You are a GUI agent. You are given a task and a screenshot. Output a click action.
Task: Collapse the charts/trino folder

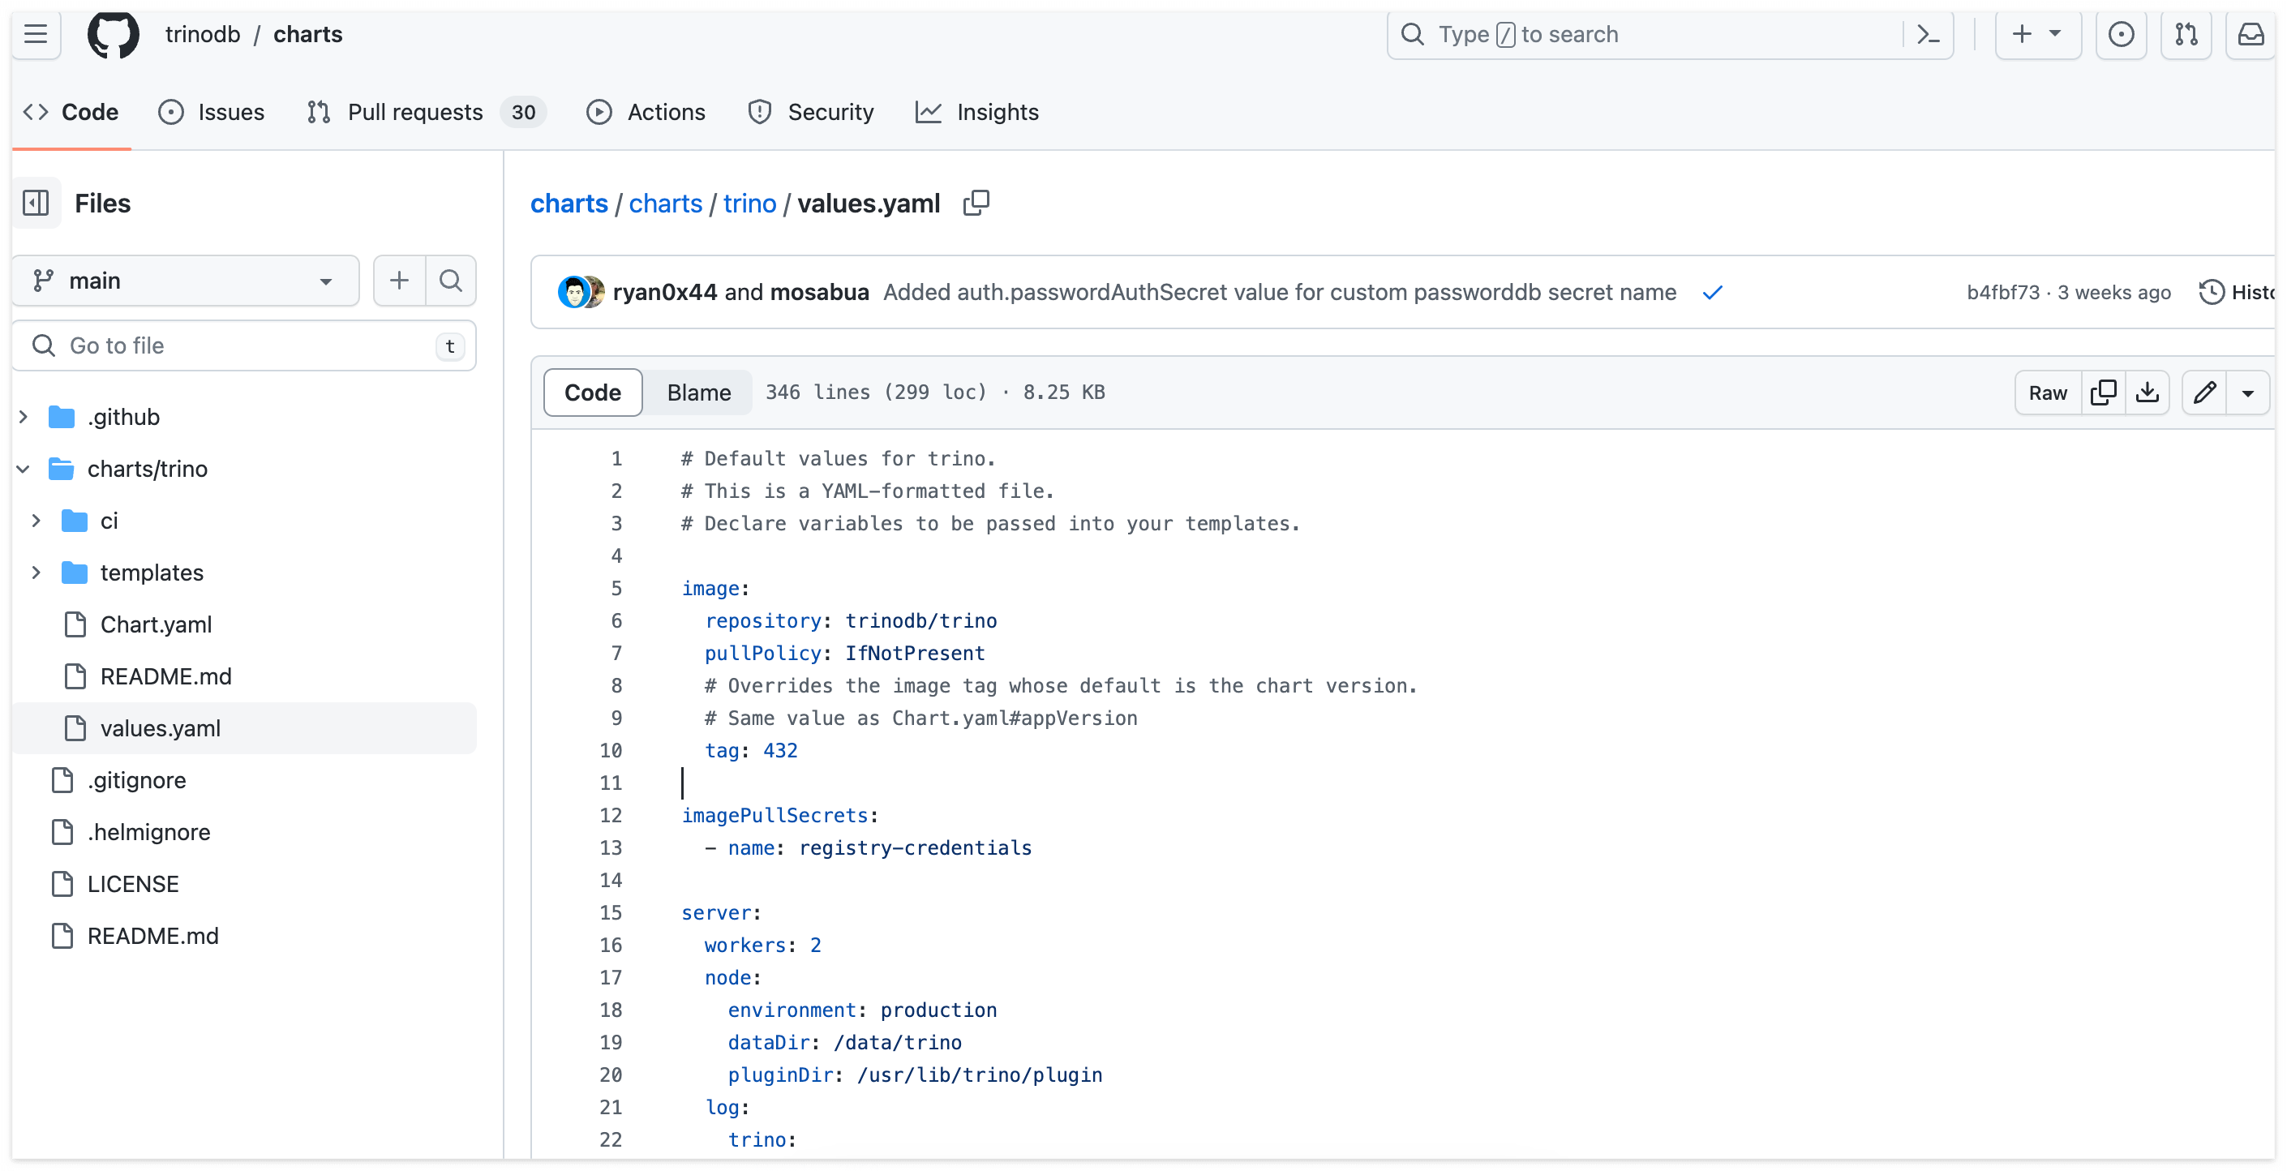(24, 469)
